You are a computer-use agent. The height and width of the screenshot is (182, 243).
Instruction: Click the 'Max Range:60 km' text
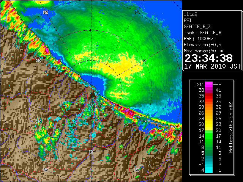coord(204,51)
